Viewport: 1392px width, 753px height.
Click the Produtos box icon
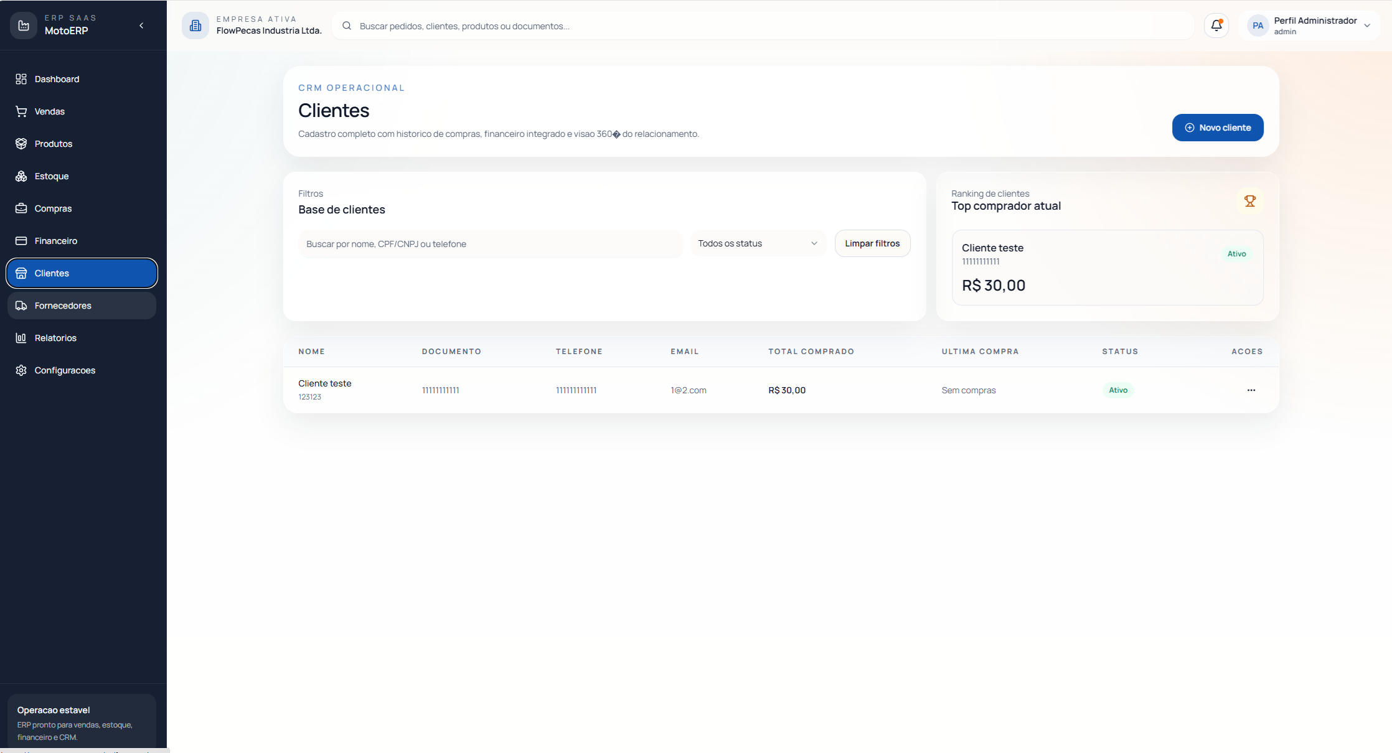point(21,144)
